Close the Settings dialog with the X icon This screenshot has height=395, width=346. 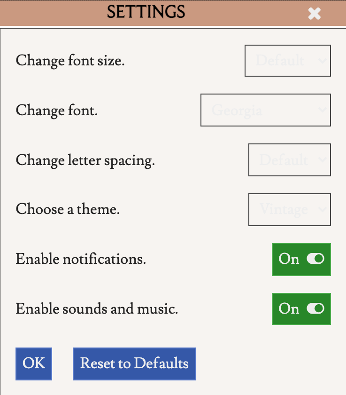coord(314,14)
